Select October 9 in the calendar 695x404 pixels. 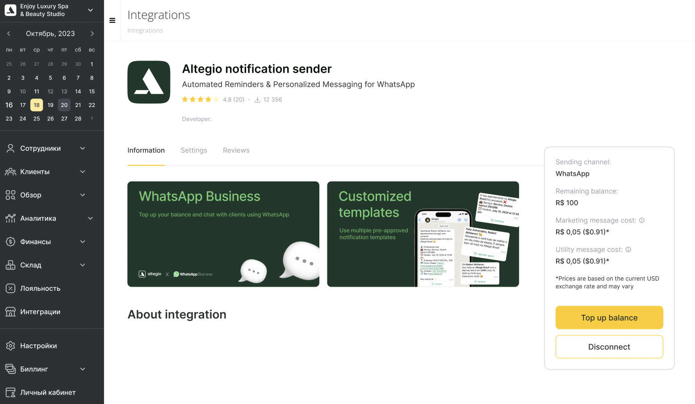point(9,91)
